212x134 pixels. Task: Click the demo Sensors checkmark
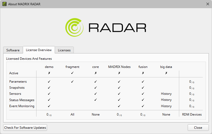pos(49,93)
